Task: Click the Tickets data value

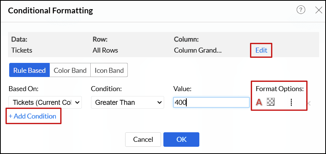Action: point(22,50)
